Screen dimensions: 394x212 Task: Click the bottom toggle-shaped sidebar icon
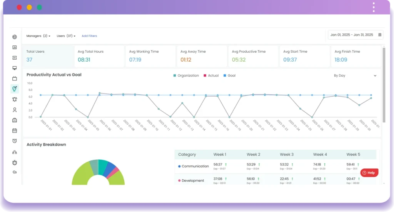pyautogui.click(x=15, y=172)
